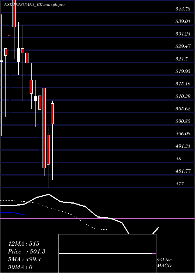Click the NSE INNOVANA_BE munafa.pro chart title
Screen dimensions: 195x273
[x=34, y=5]
